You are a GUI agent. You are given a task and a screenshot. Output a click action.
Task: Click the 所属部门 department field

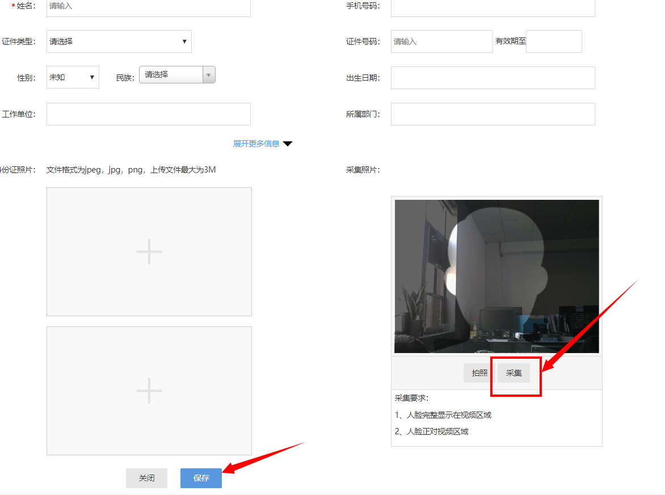click(x=493, y=114)
